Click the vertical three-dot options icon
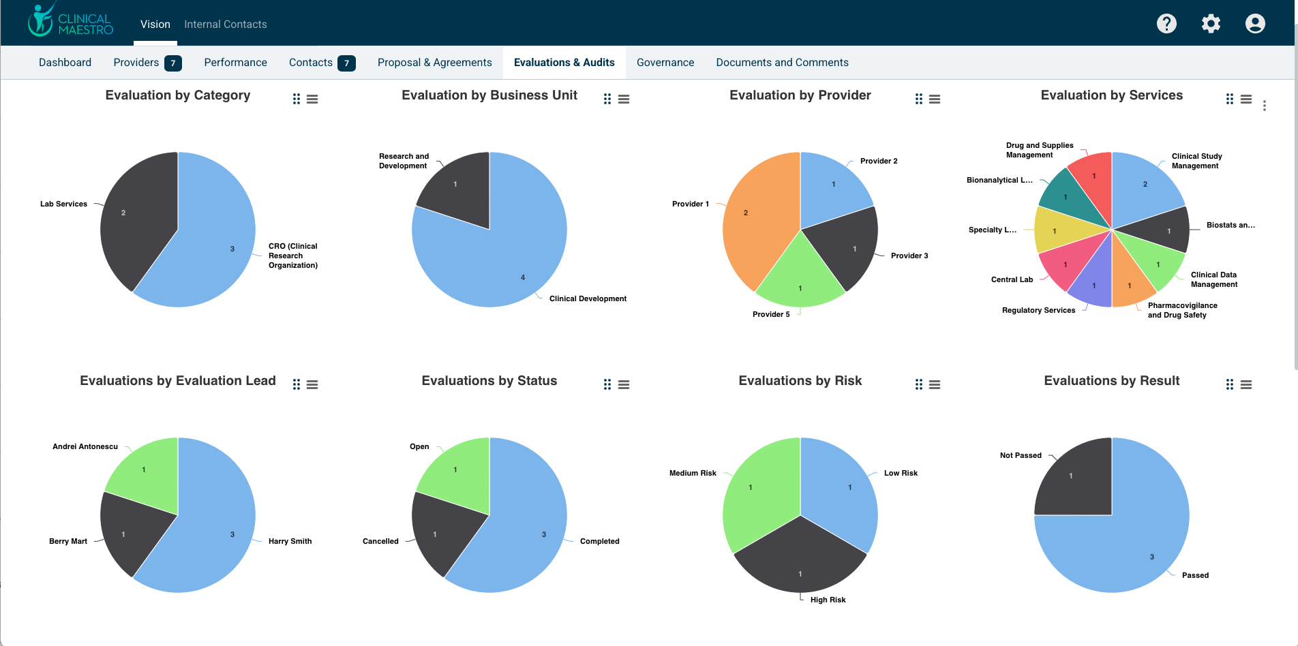 click(x=1265, y=106)
